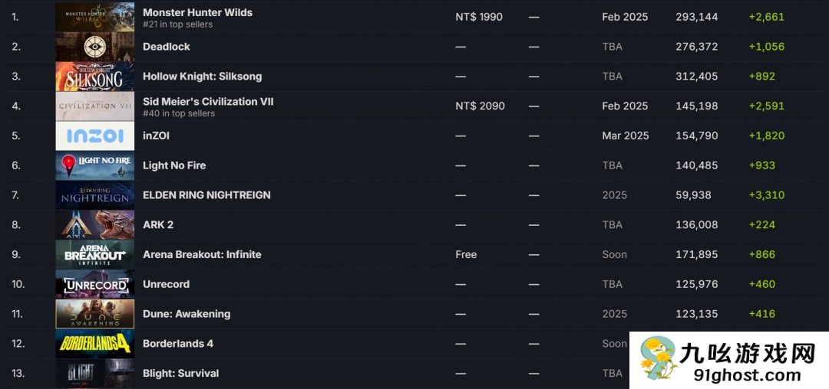The width and height of the screenshot is (829, 389).
Task: Open the Deadlock game thumbnail
Action: (x=94, y=47)
